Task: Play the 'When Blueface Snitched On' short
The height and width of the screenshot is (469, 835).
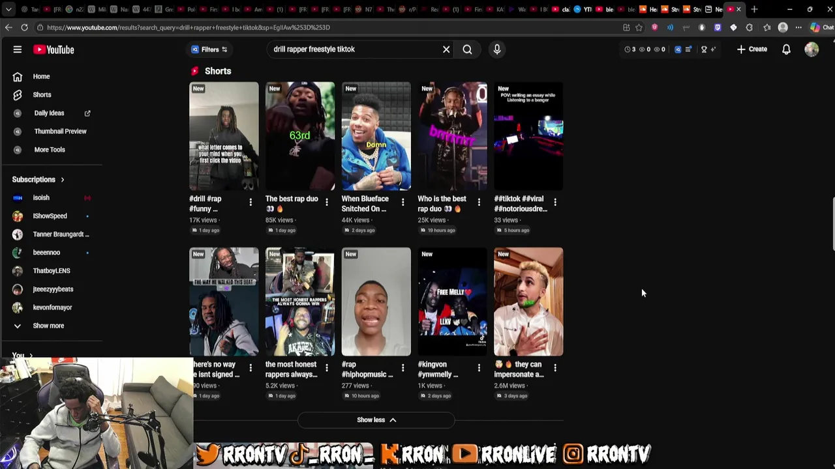Action: coord(376,136)
